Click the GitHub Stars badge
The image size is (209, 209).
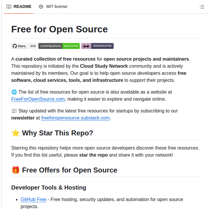(19, 46)
